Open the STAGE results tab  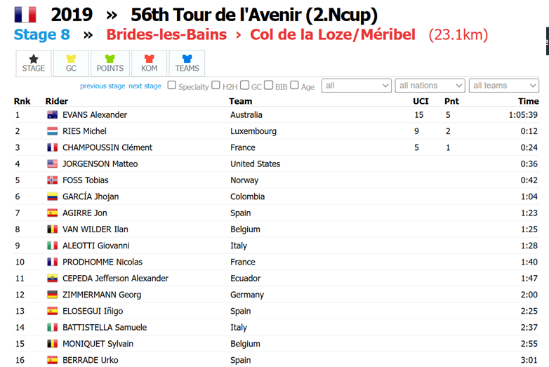34,63
